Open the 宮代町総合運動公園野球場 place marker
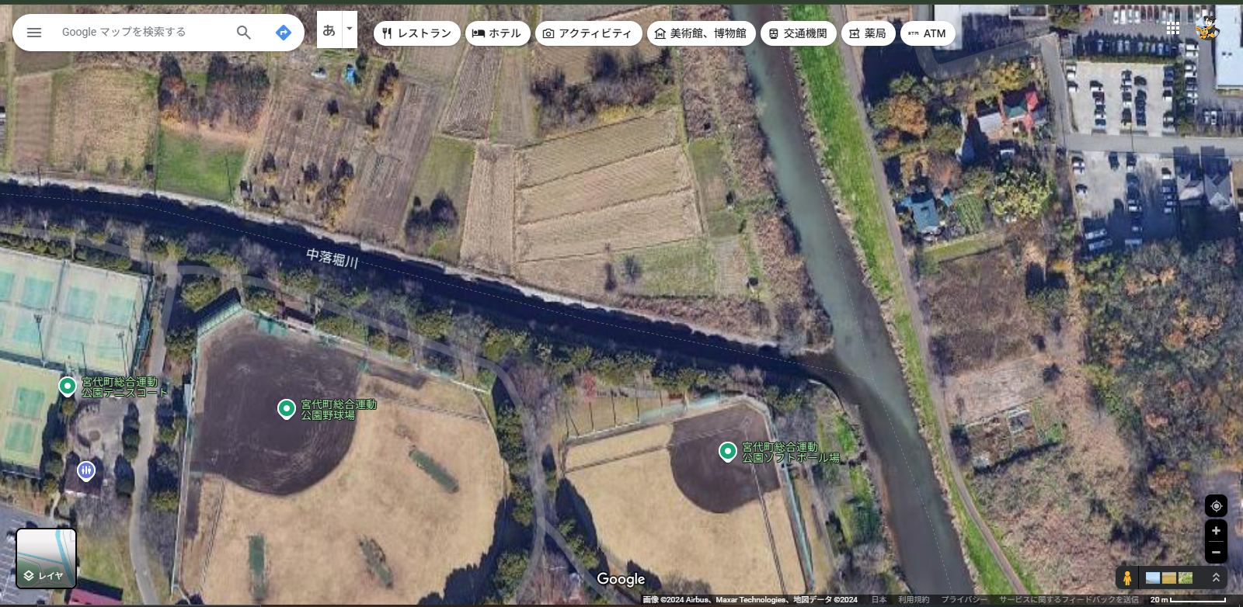The image size is (1243, 607). click(287, 409)
